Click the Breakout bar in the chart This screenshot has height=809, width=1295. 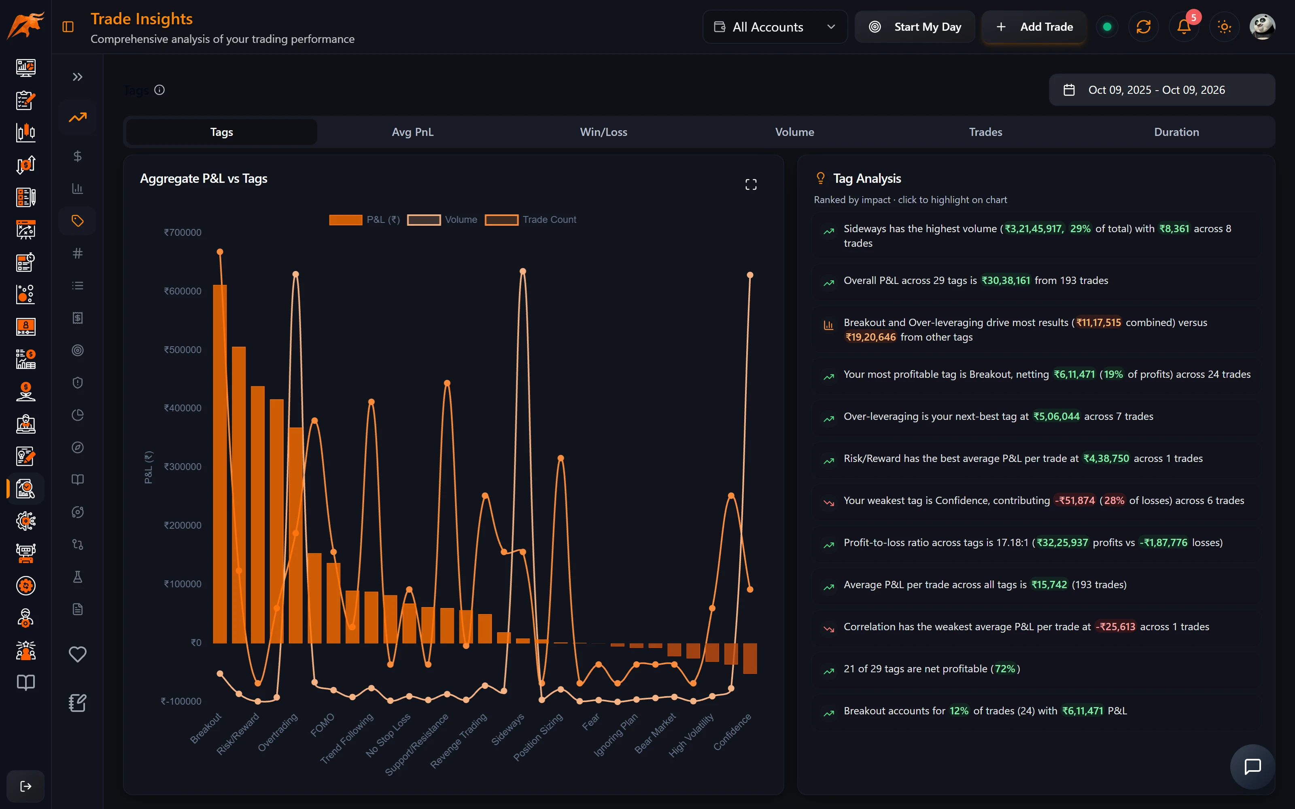[x=220, y=464]
